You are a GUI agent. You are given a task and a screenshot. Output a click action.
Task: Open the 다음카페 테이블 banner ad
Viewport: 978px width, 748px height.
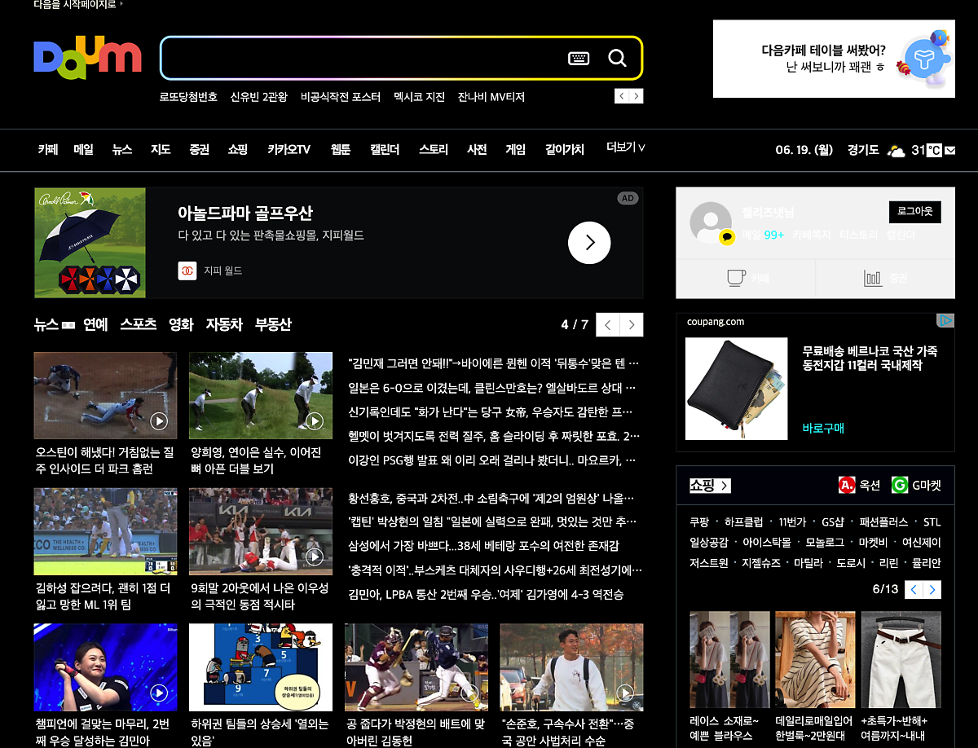834,59
